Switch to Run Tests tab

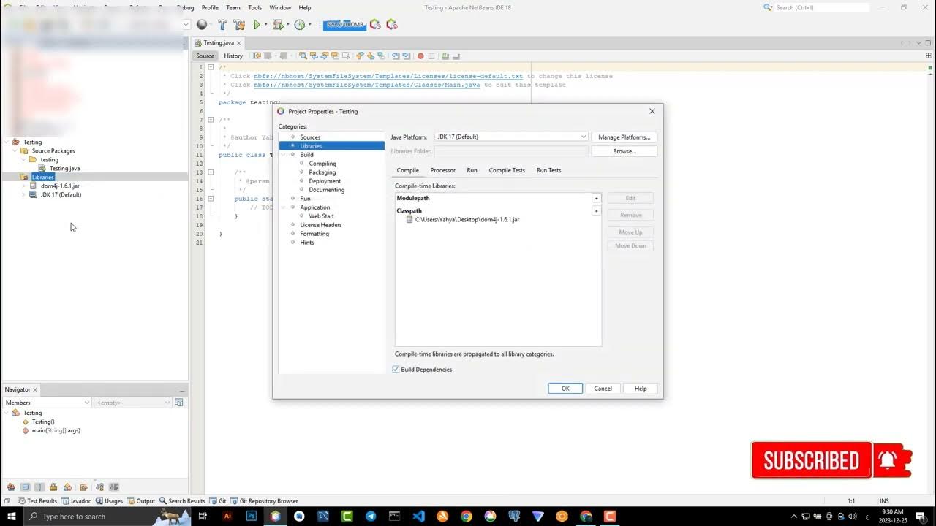[548, 170]
